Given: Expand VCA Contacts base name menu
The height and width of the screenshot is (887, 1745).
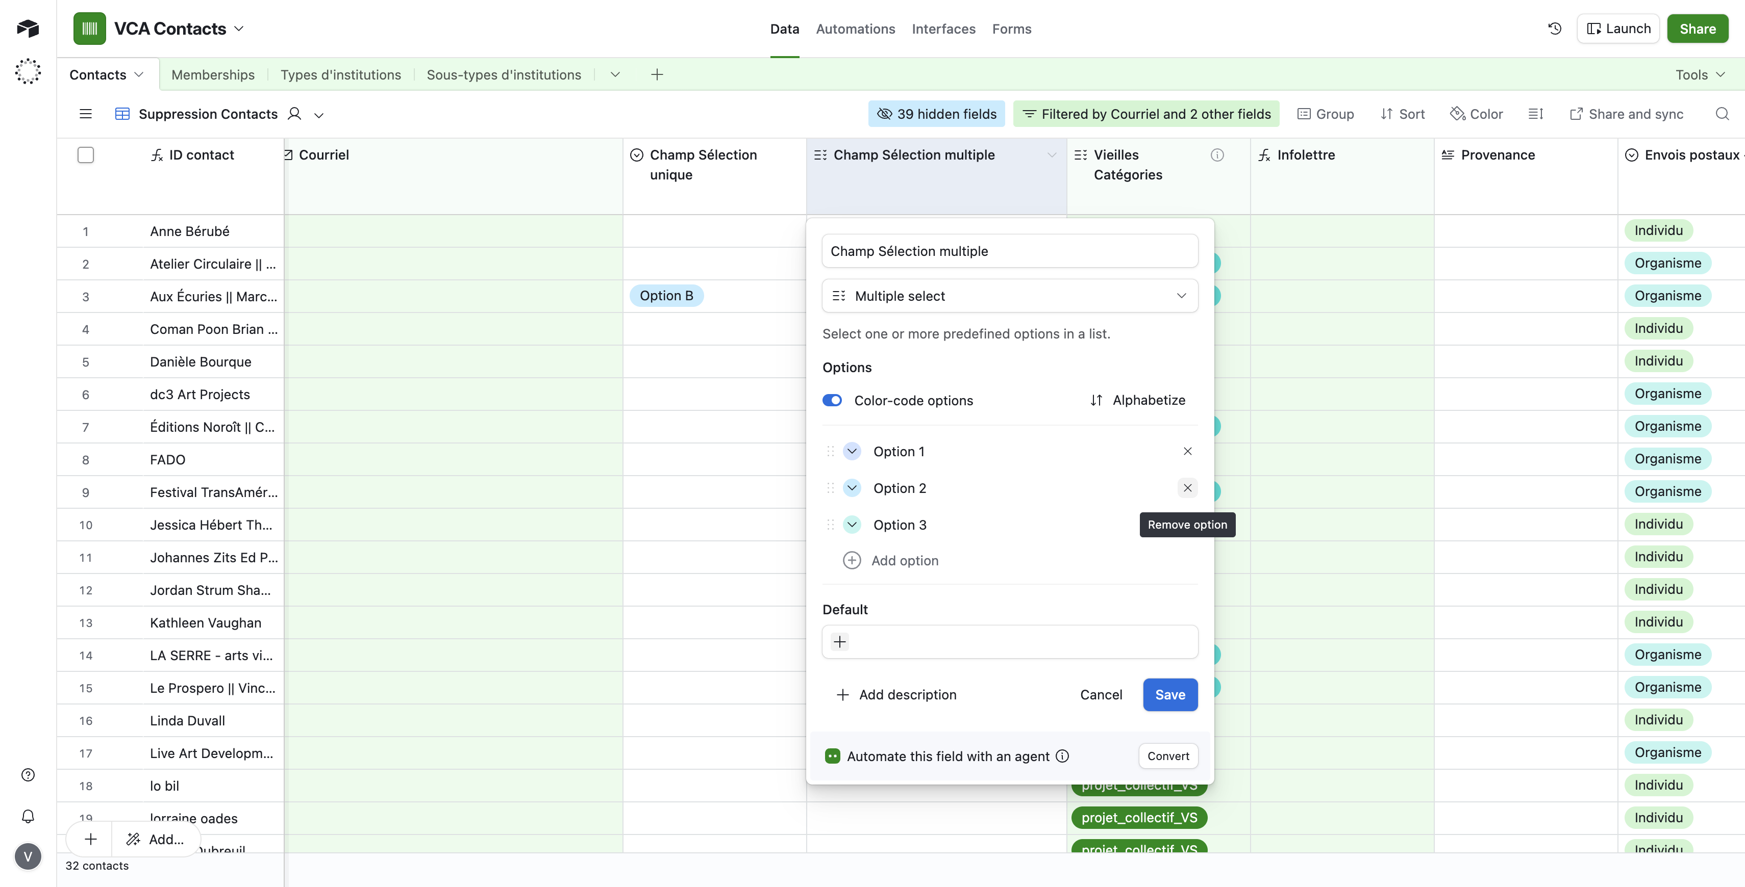Looking at the screenshot, I should tap(238, 29).
